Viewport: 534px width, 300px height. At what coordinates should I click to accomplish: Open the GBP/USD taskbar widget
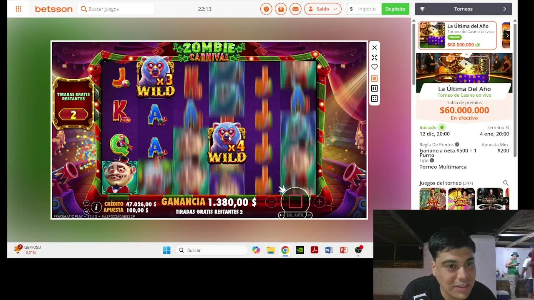[28, 250]
